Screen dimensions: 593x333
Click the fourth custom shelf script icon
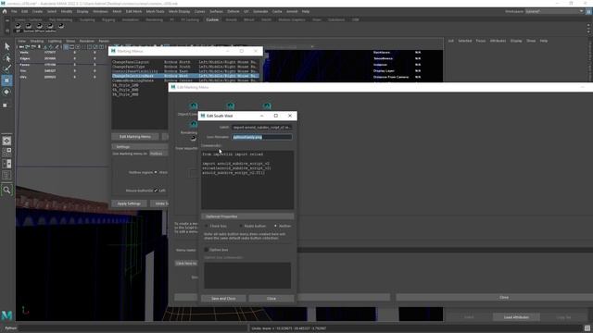coord(50,26)
